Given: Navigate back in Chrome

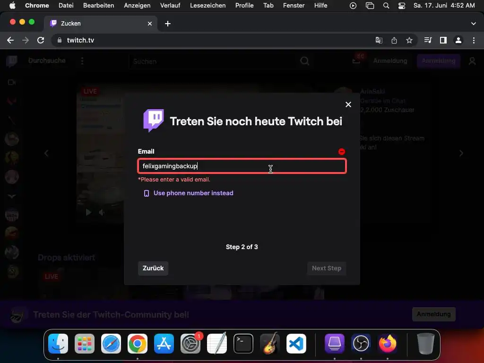Looking at the screenshot, I should (10, 40).
